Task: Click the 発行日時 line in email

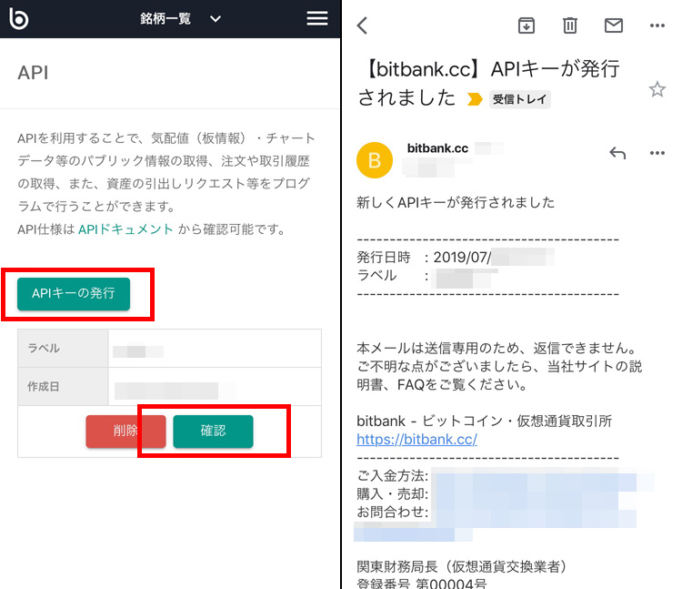Action: point(456,258)
